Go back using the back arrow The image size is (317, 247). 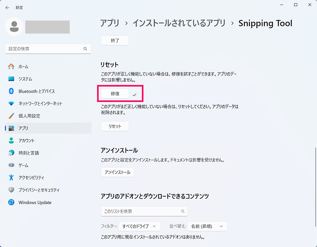(x=8, y=8)
